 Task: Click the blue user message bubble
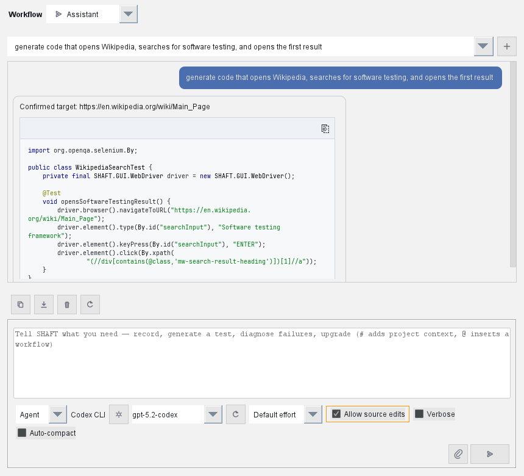tap(340, 78)
